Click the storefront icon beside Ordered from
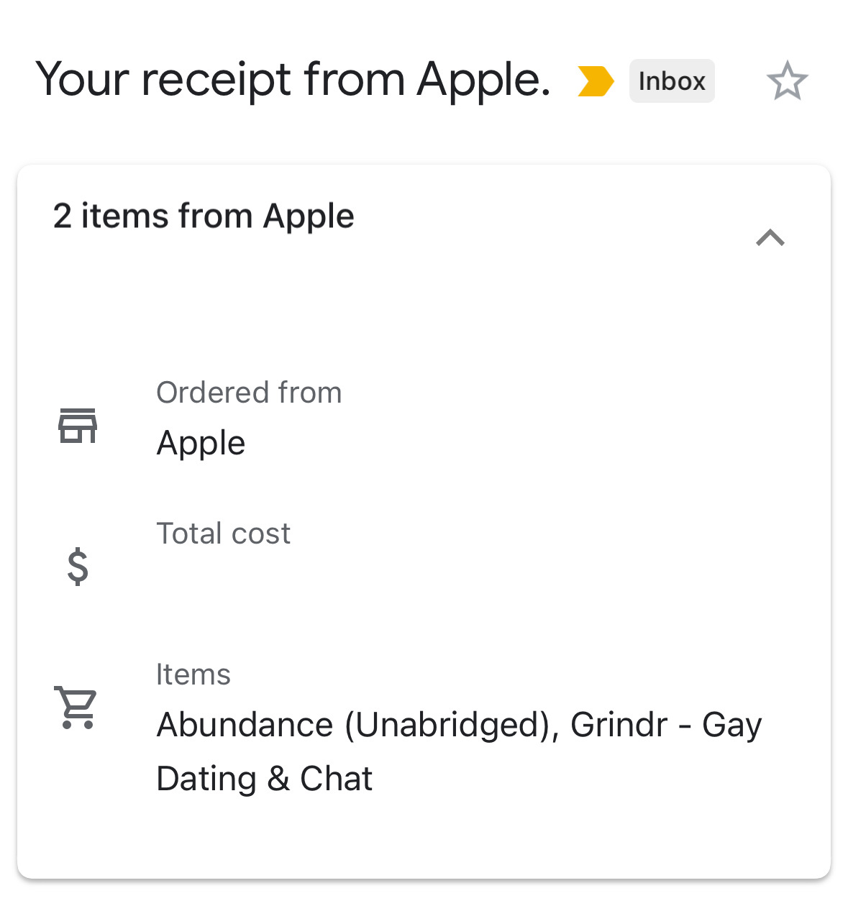Viewport: 848px width, 906px height. 78,426
